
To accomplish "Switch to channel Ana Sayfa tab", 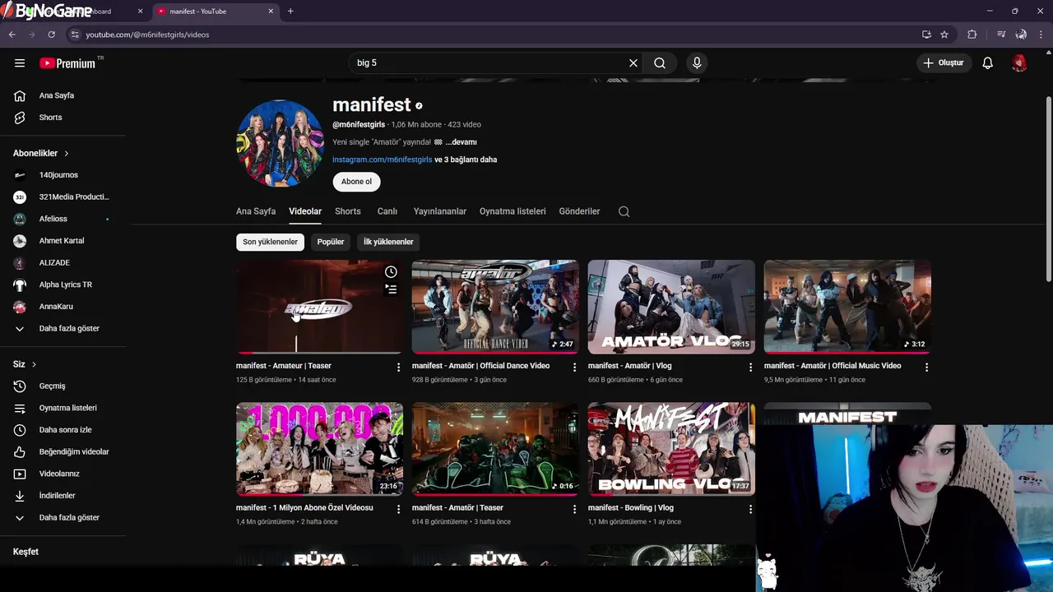I will (256, 211).
